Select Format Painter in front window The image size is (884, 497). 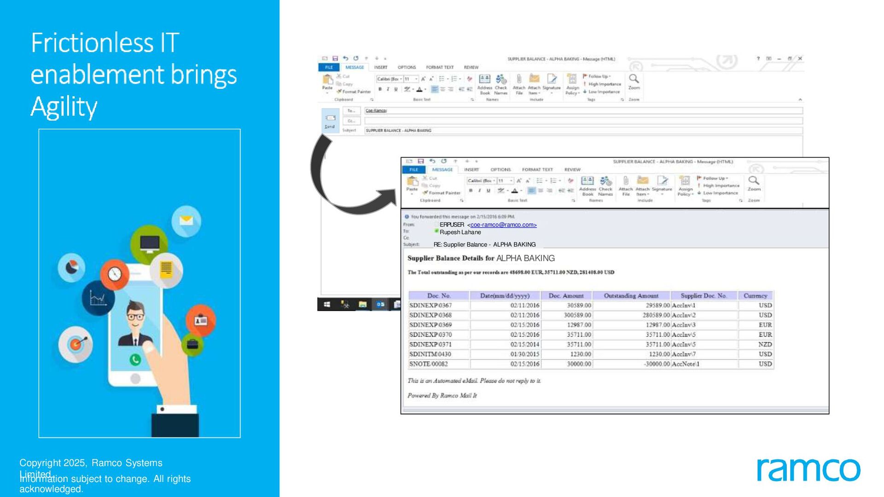pyautogui.click(x=442, y=193)
